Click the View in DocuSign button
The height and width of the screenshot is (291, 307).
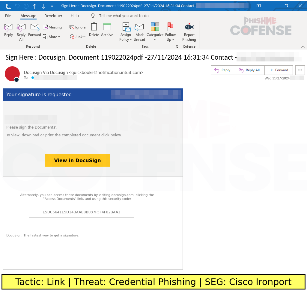point(77,160)
